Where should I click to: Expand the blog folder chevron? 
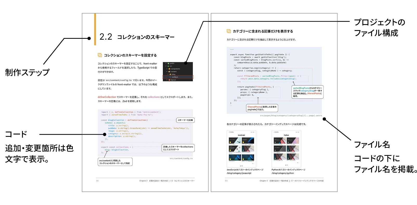(x=167, y=74)
